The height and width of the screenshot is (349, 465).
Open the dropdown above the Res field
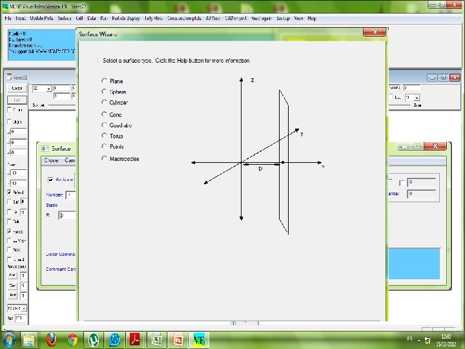(24, 308)
